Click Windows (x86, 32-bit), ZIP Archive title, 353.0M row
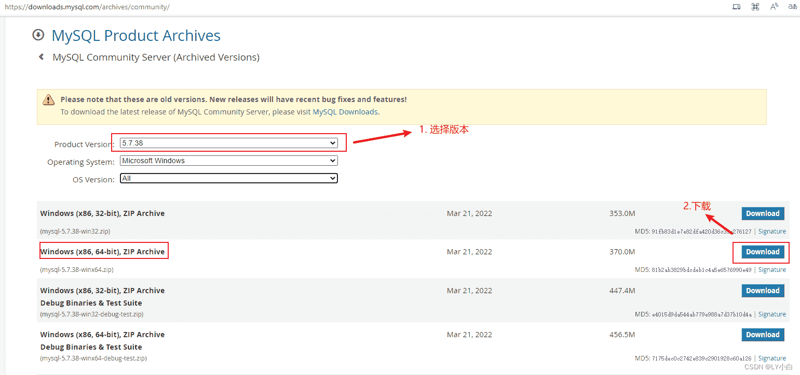The width and height of the screenshot is (800, 375). 102,213
